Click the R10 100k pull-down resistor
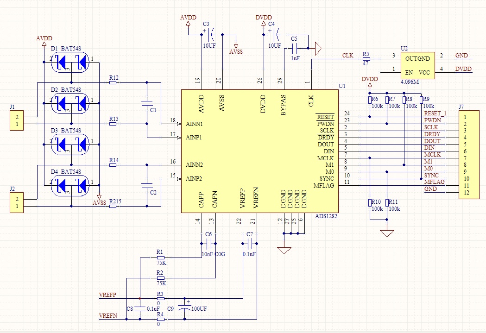The image size is (486, 333). [x=370, y=202]
